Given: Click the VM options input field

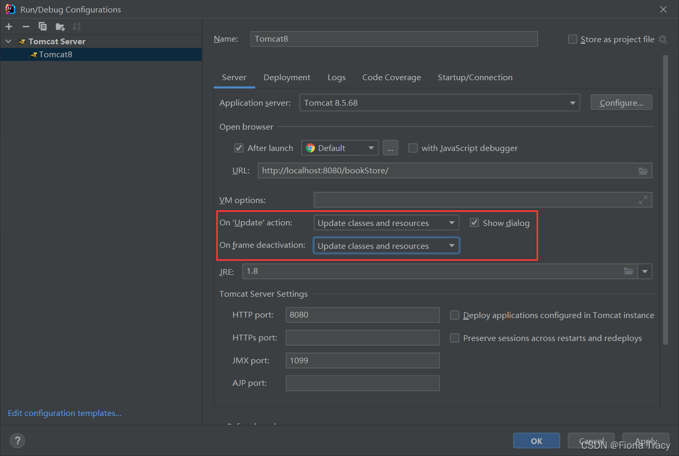Looking at the screenshot, I should (483, 200).
